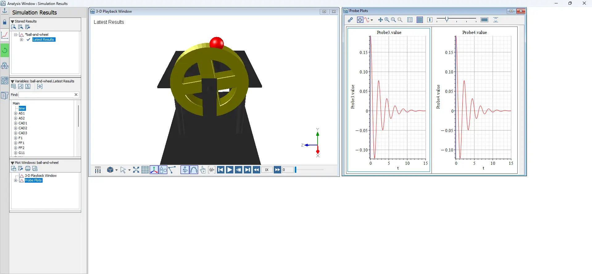This screenshot has height=274, width=592.
Task: Click the lock icon in left sidebar
Action: 5,22
